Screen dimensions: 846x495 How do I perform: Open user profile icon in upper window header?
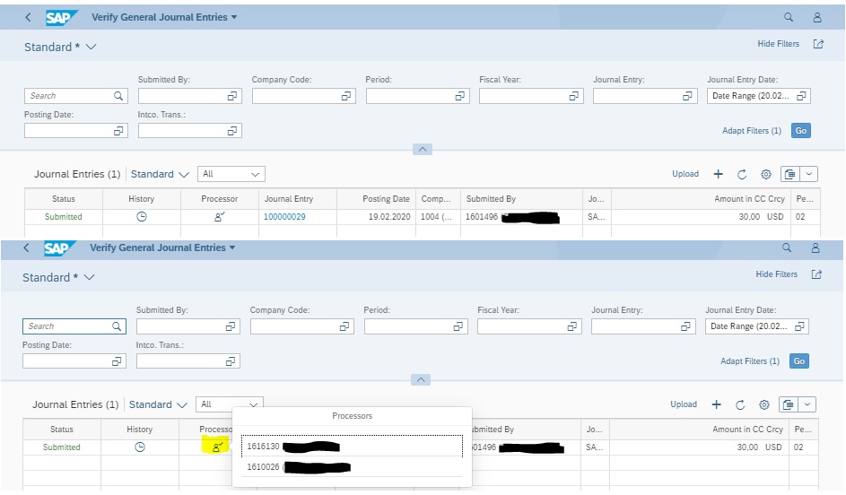[x=817, y=17]
